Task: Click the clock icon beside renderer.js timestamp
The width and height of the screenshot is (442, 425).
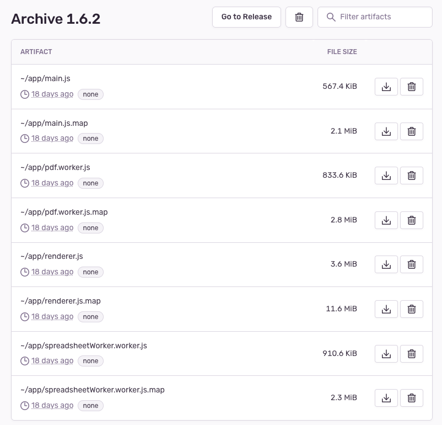Action: pos(25,272)
